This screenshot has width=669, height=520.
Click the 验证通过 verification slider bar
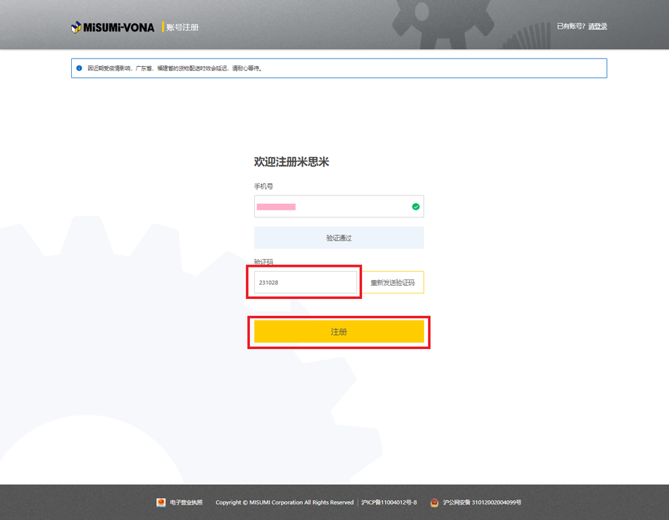click(x=339, y=238)
